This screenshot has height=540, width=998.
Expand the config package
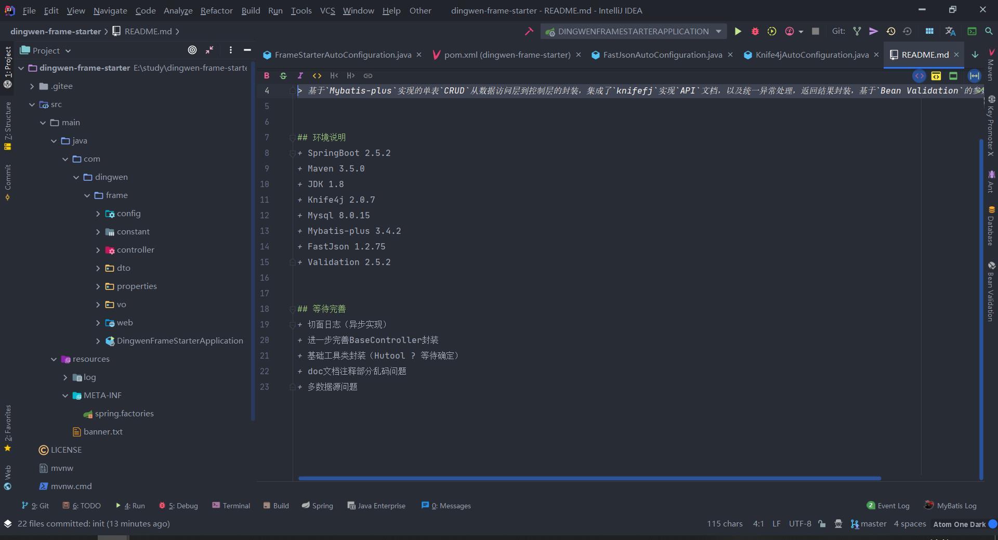point(98,214)
